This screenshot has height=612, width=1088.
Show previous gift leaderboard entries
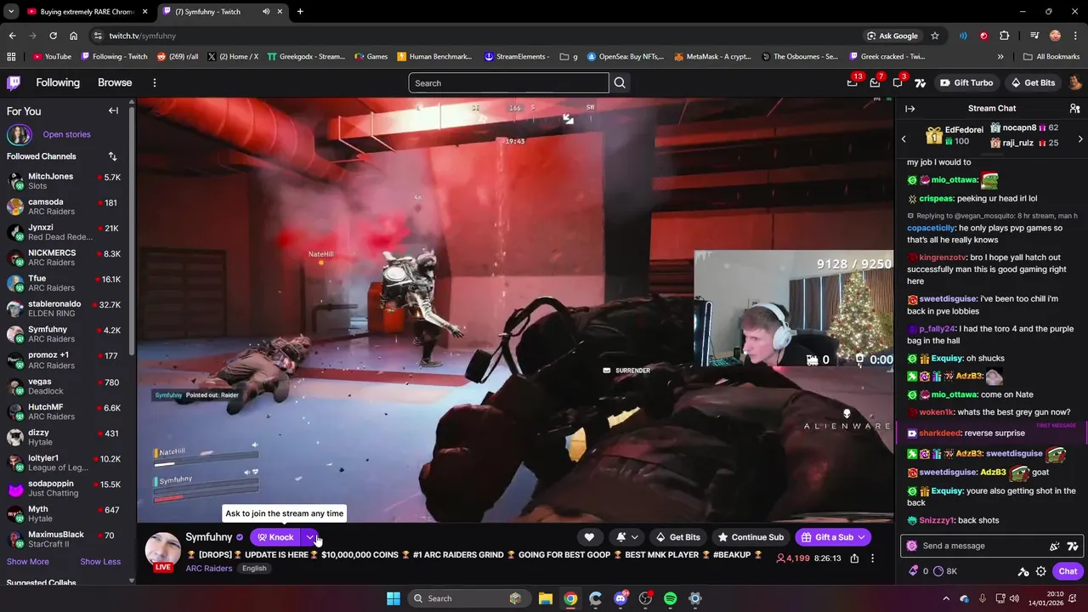pos(904,139)
